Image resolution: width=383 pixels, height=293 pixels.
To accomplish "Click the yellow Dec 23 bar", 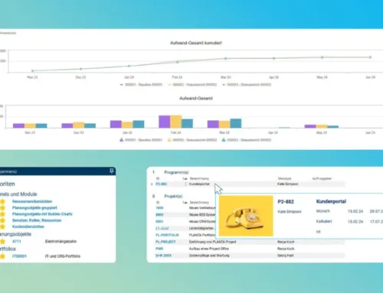I will [x=79, y=125].
